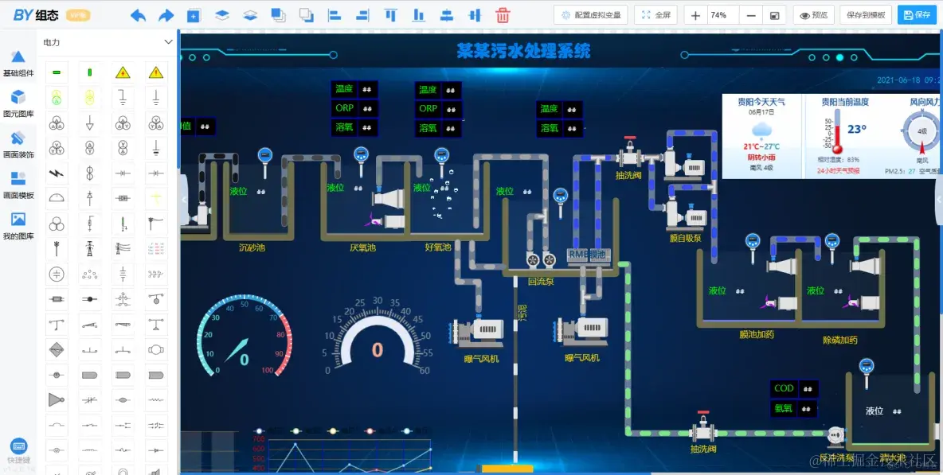Viewport: 943px width, 475px height.
Task: Select the red delete trash icon
Action: pyautogui.click(x=503, y=14)
